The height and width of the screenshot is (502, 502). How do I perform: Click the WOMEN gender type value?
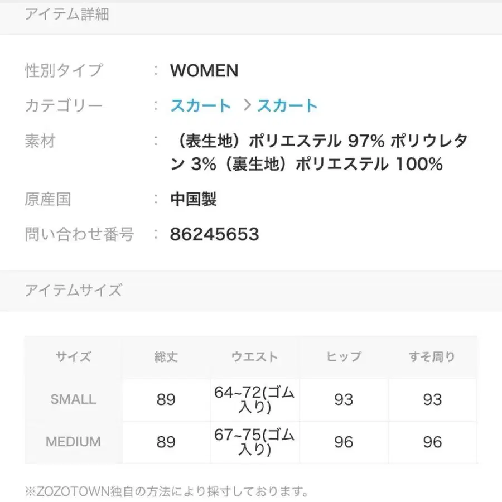pos(204,71)
